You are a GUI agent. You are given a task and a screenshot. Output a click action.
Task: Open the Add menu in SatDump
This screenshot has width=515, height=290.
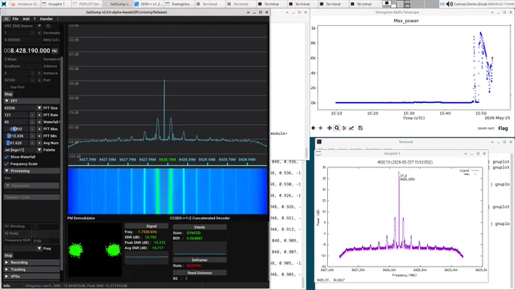point(26,19)
